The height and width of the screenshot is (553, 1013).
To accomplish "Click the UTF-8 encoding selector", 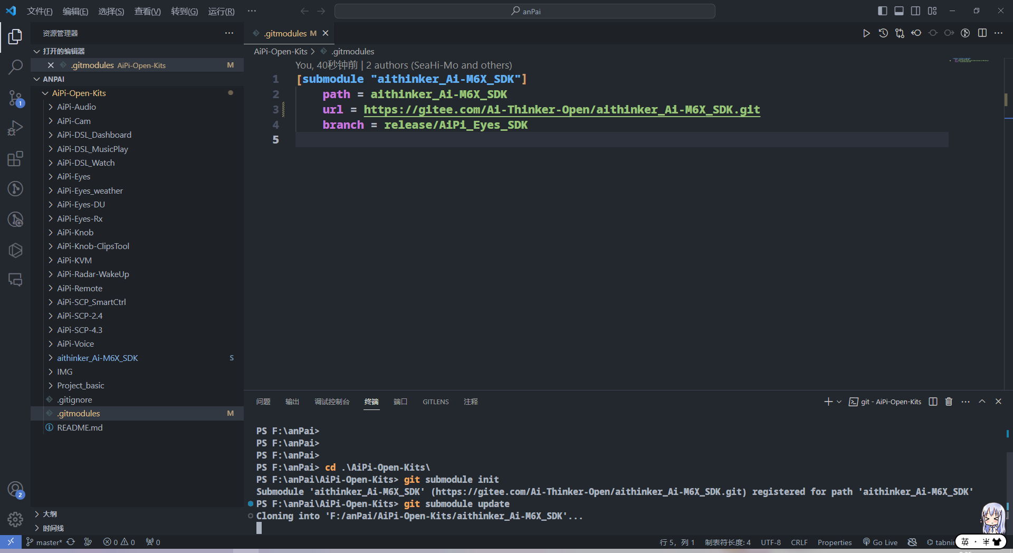I will point(770,542).
